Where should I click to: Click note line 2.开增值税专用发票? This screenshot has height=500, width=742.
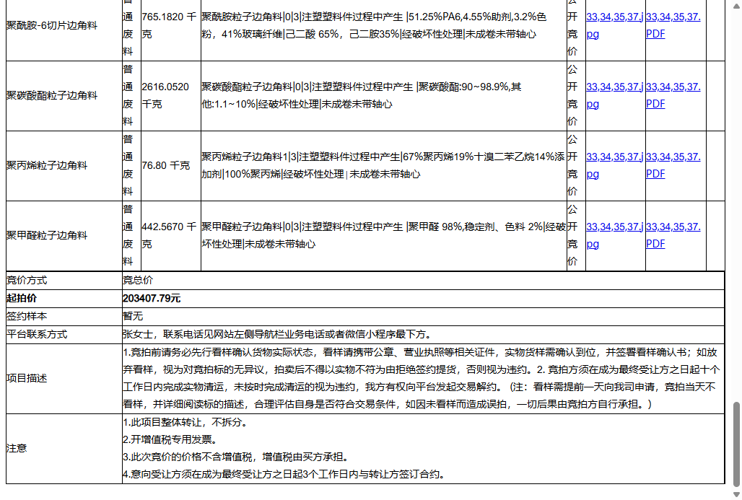[171, 440]
